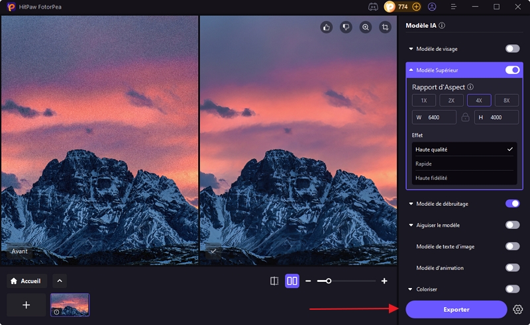
Task: Click the aspect ratio lock icon
Action: (x=465, y=117)
